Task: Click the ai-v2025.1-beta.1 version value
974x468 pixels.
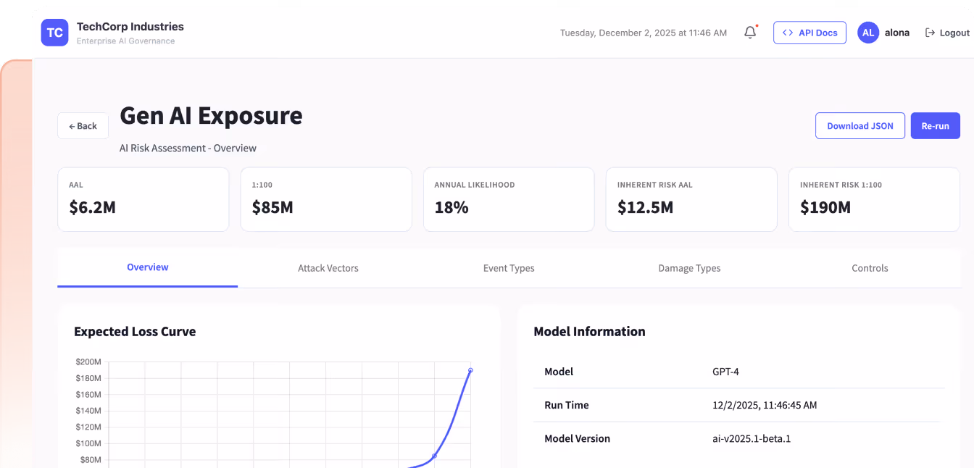Action: click(752, 438)
